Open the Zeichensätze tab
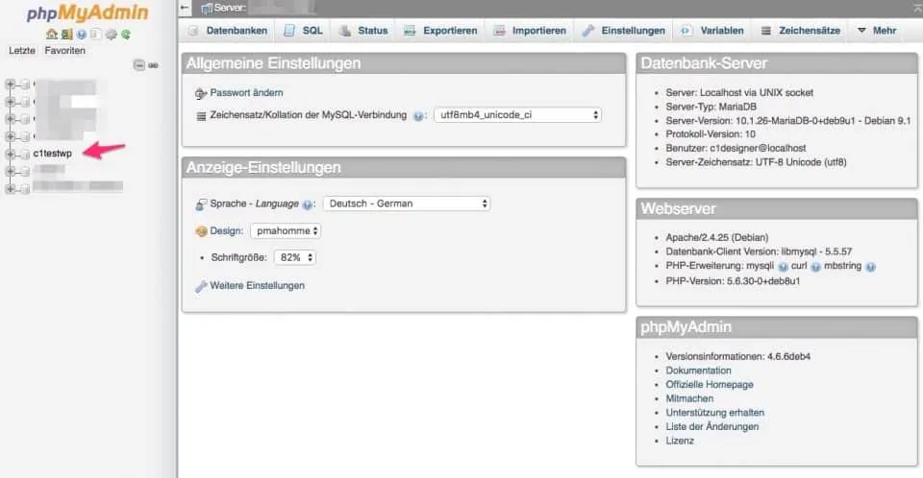This screenshot has height=478, width=923. [x=800, y=31]
